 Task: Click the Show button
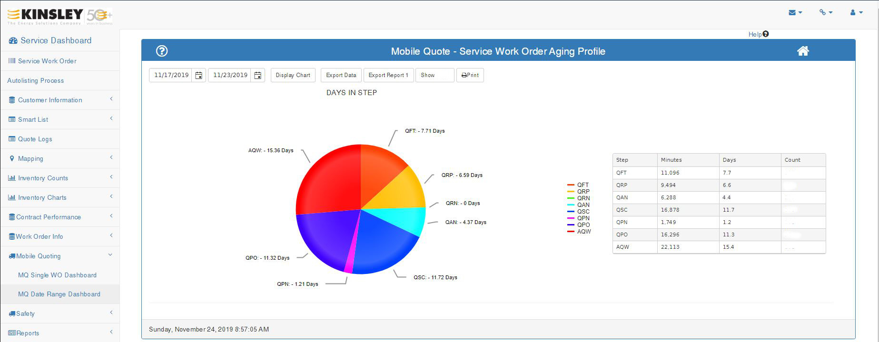tap(435, 75)
